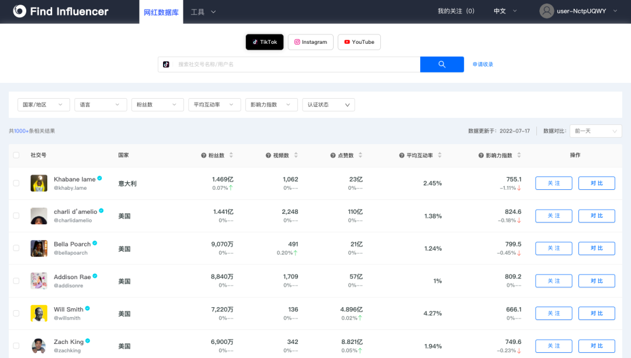The width and height of the screenshot is (631, 358).
Task: Check the Will Smith row checkbox
Action: tap(16, 314)
